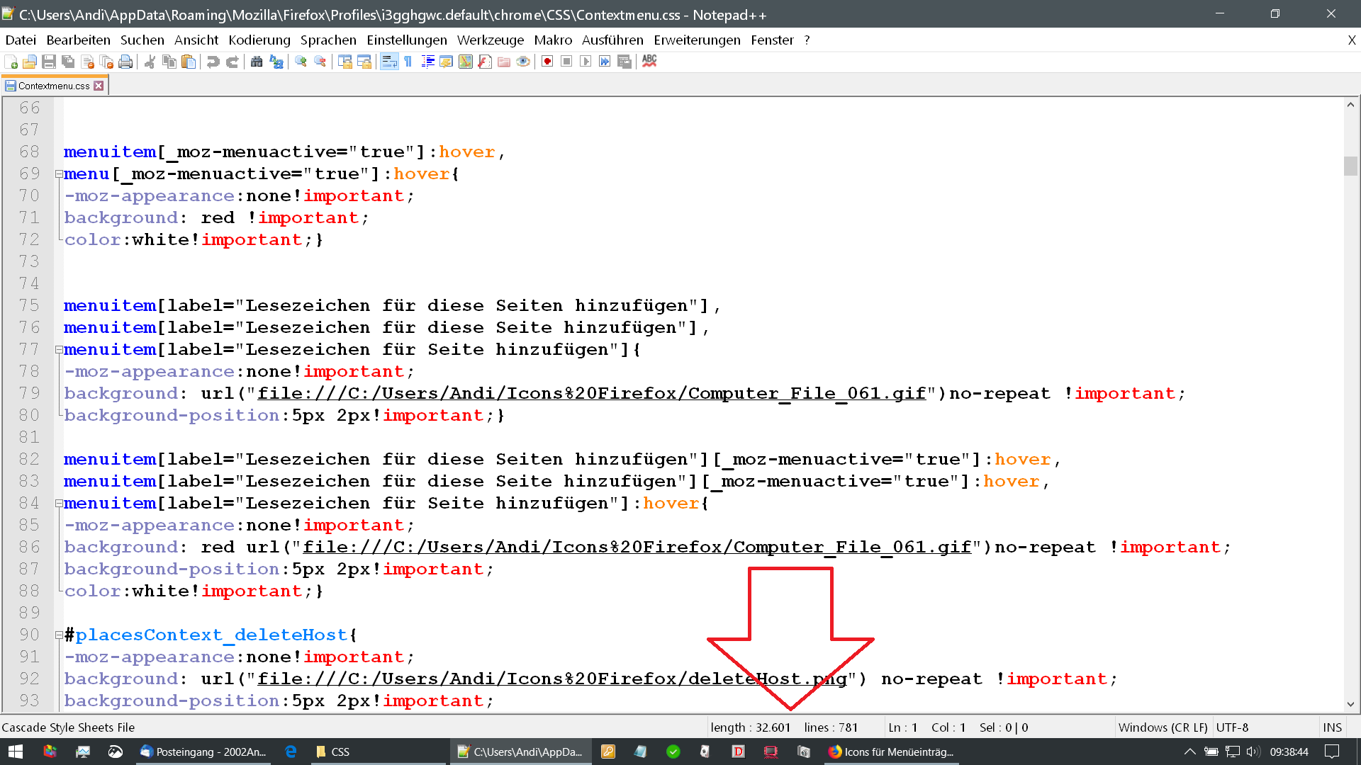
Task: Collapse the fold marker at line 69
Action: click(x=59, y=174)
